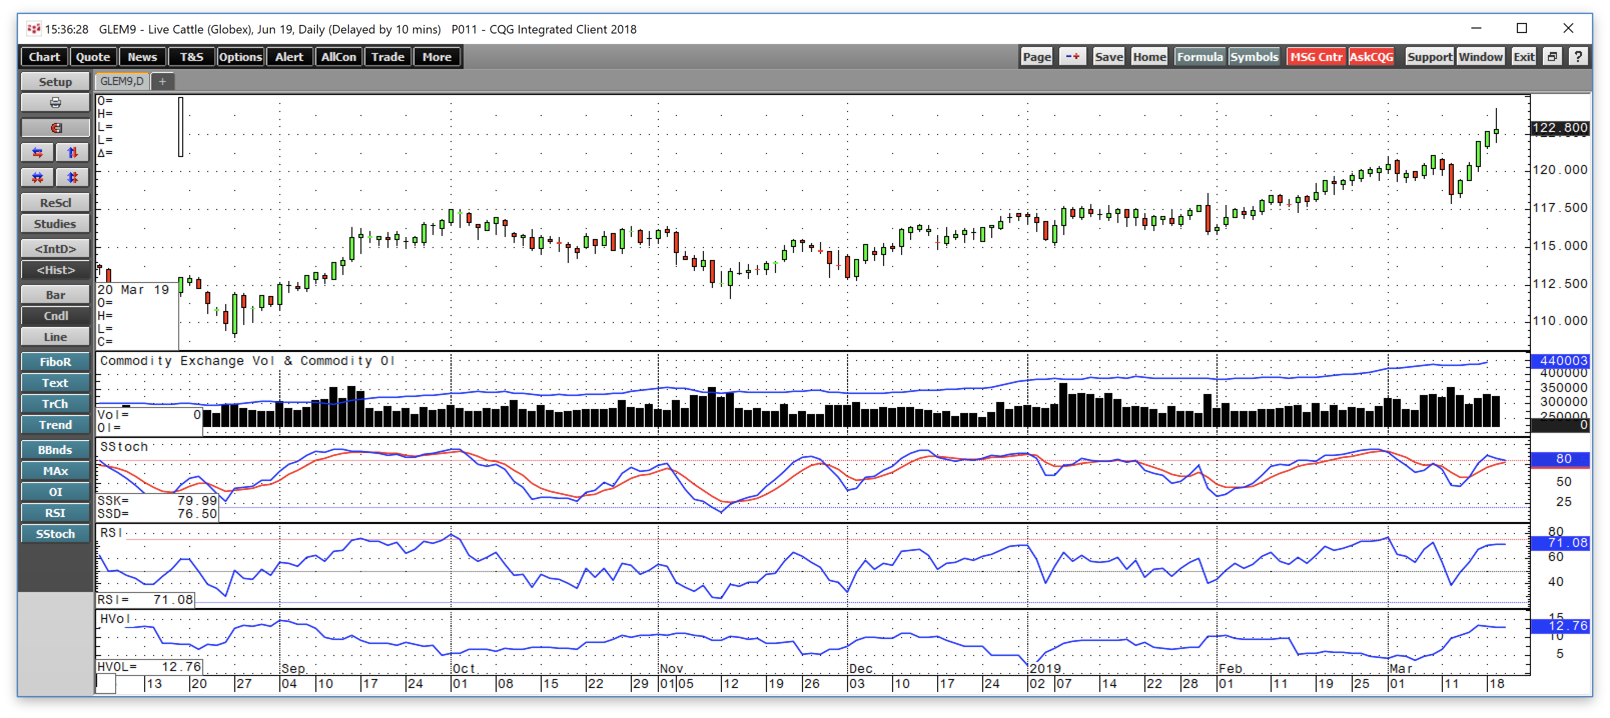Click the vertical blue-red arrows icon
Viewport: 1610px width, 718px height.
73,152
